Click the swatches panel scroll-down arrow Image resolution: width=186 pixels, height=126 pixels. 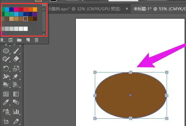(43, 34)
